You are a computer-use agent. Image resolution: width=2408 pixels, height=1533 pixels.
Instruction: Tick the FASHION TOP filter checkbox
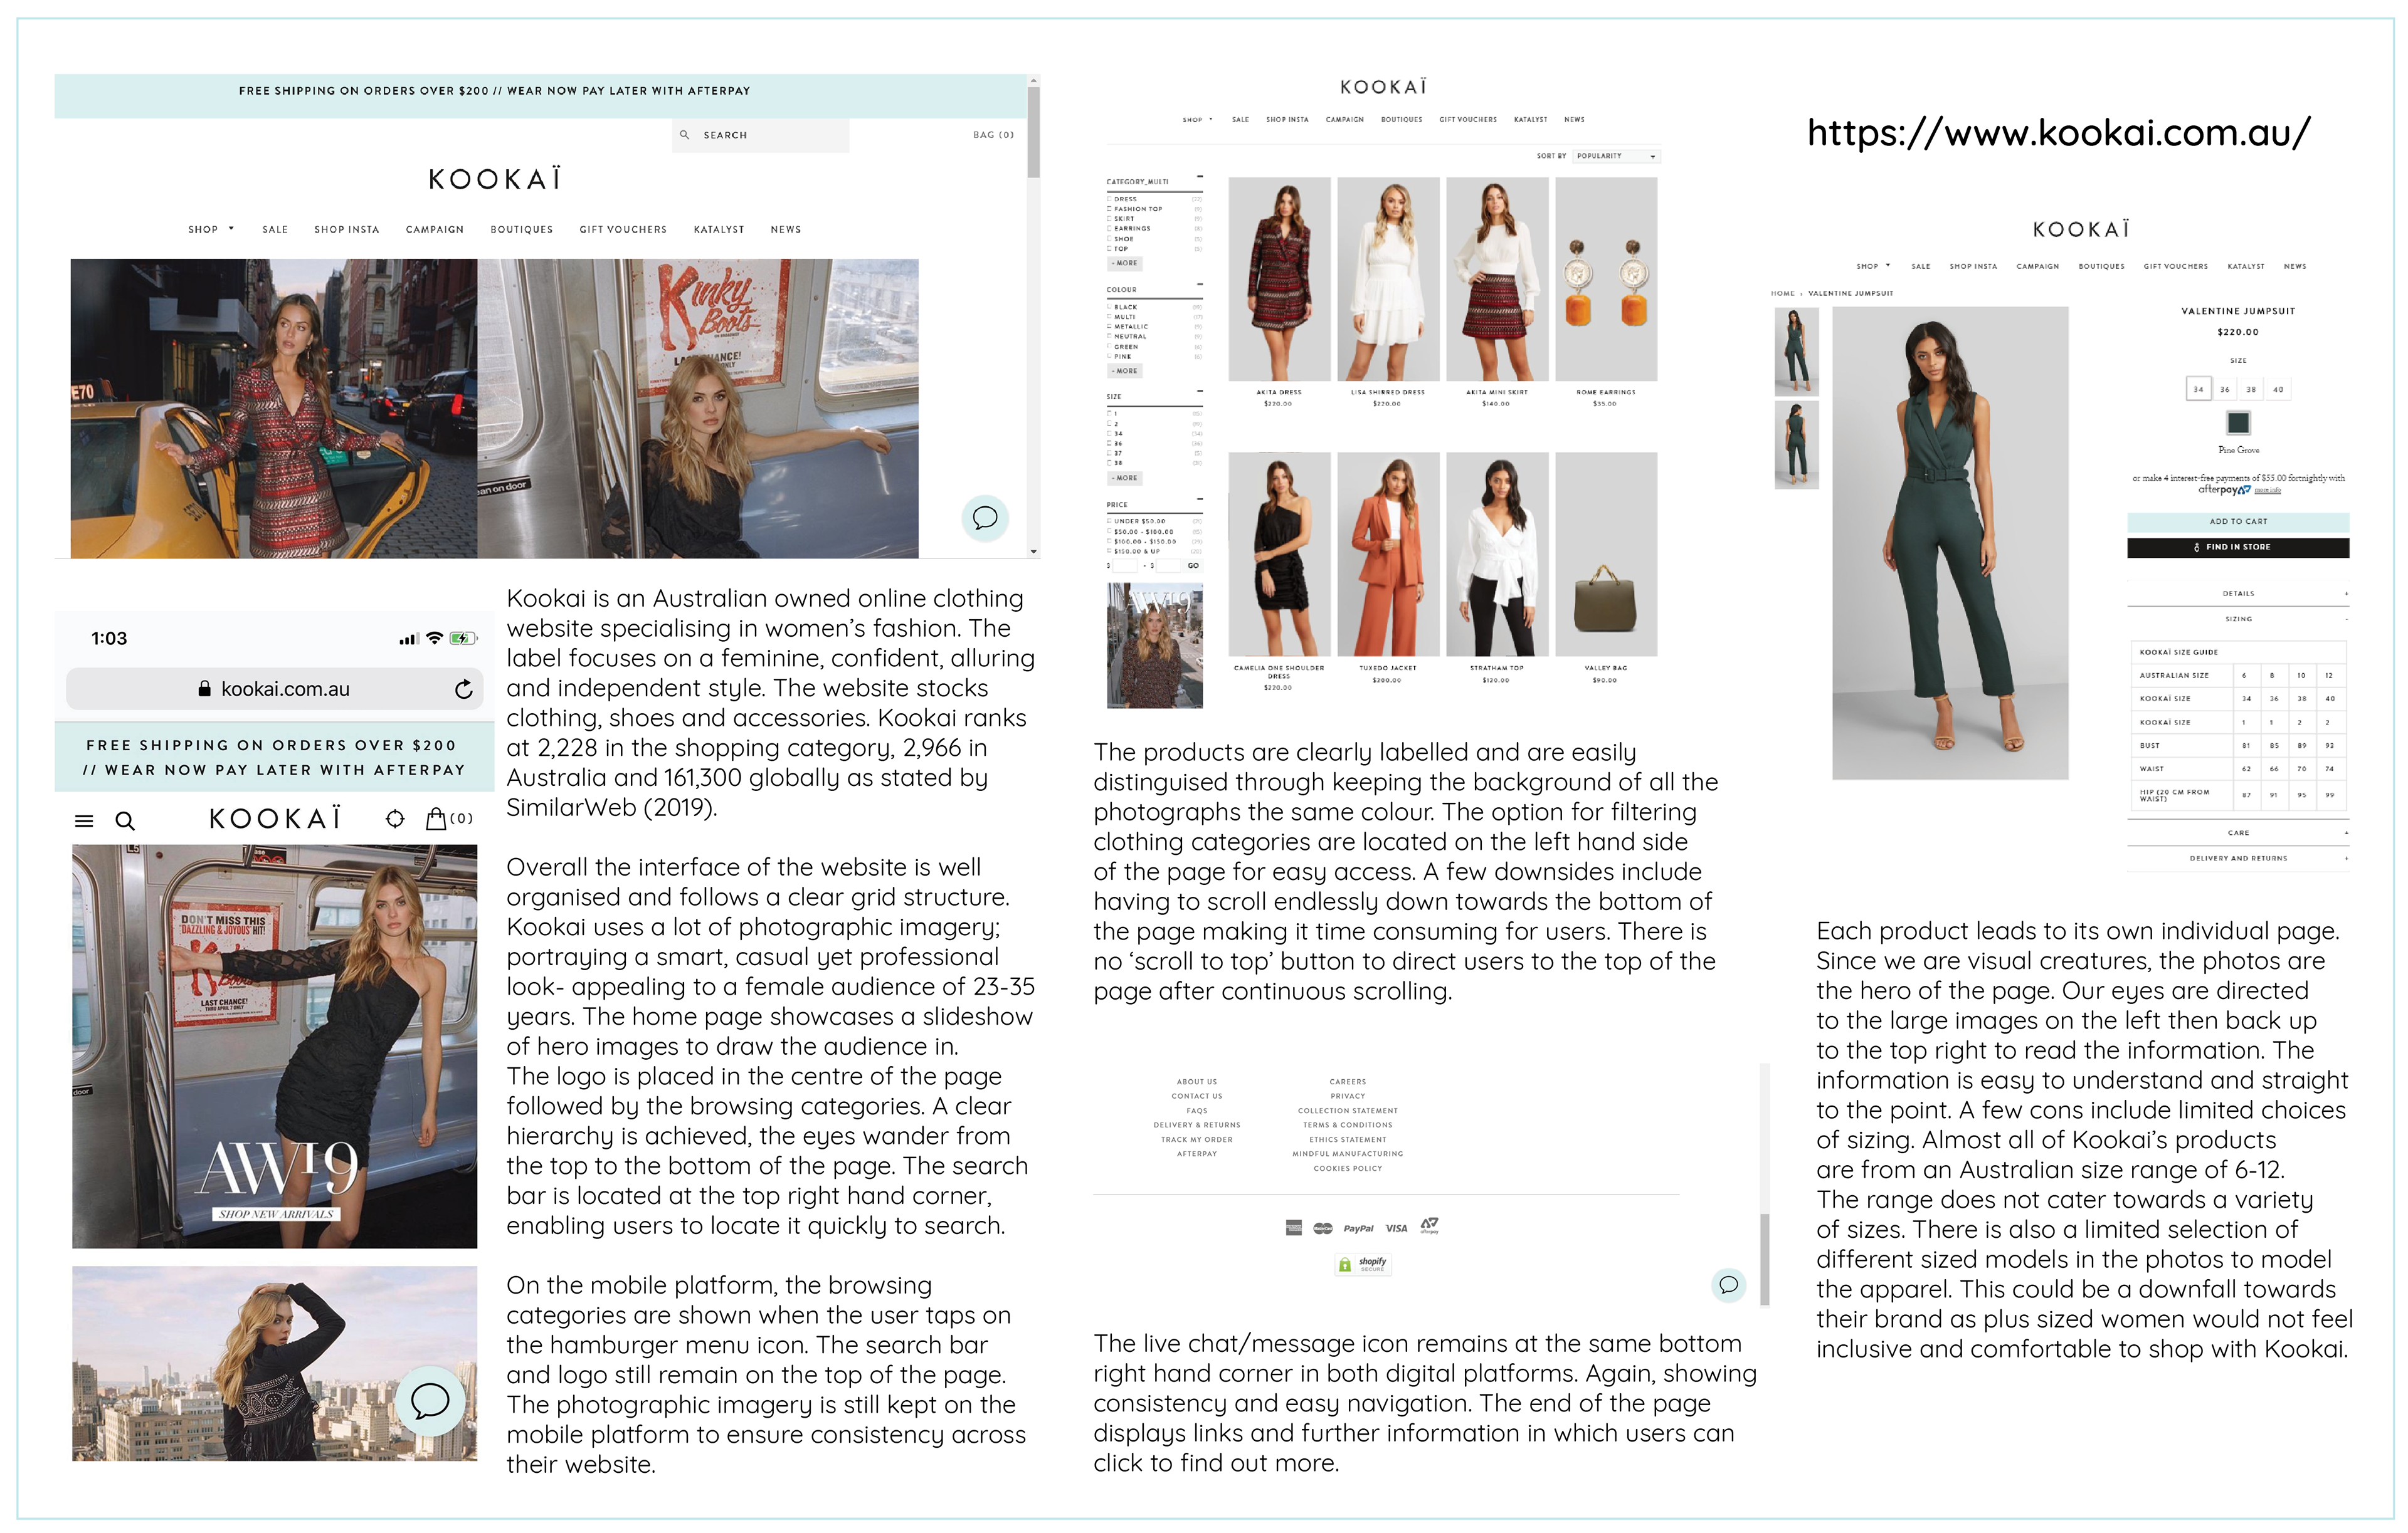[x=1109, y=209]
